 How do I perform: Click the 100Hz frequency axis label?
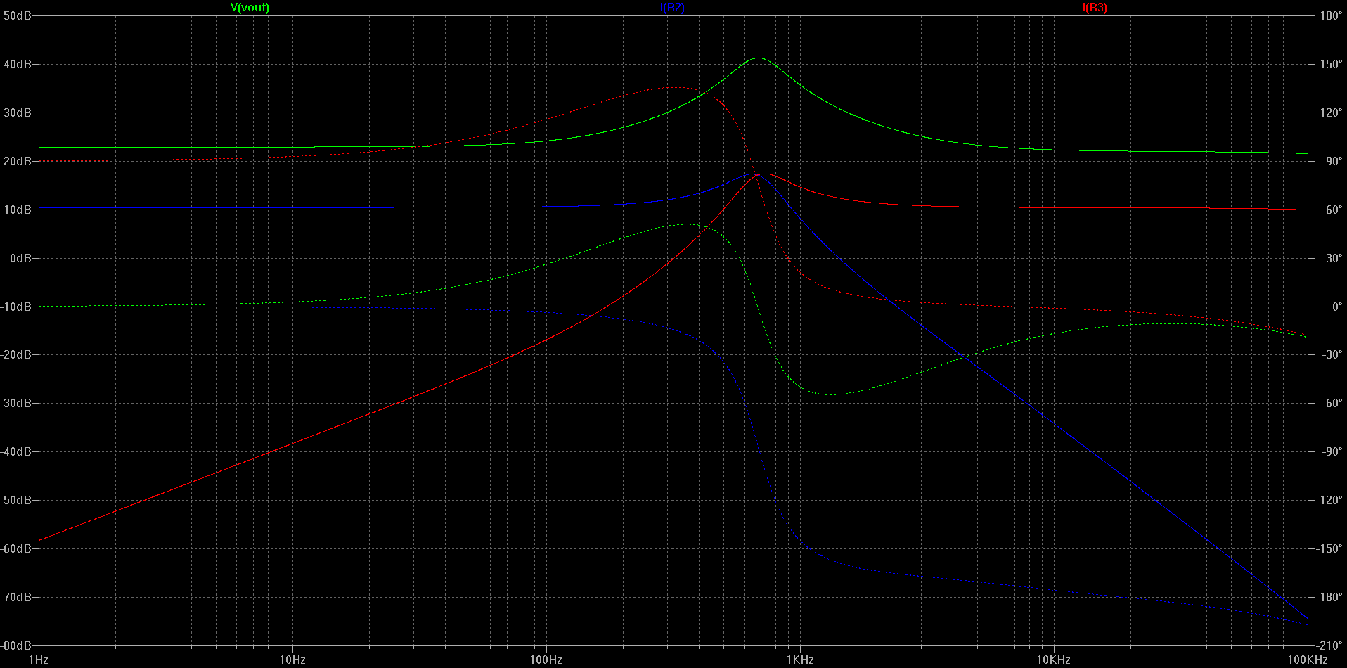[x=546, y=660]
